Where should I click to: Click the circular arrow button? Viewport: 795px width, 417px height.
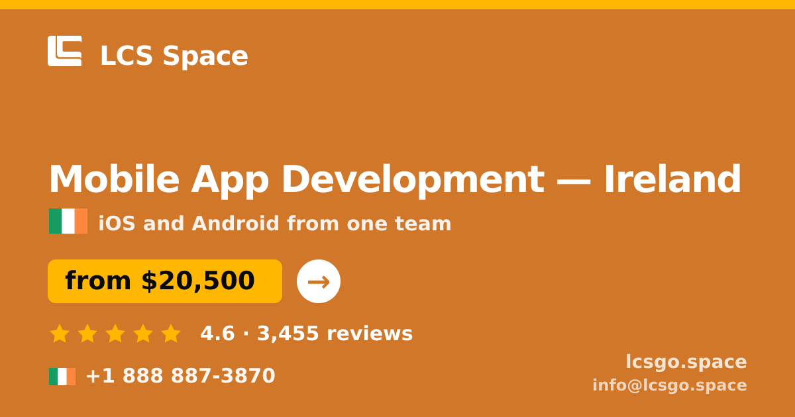pyautogui.click(x=319, y=281)
